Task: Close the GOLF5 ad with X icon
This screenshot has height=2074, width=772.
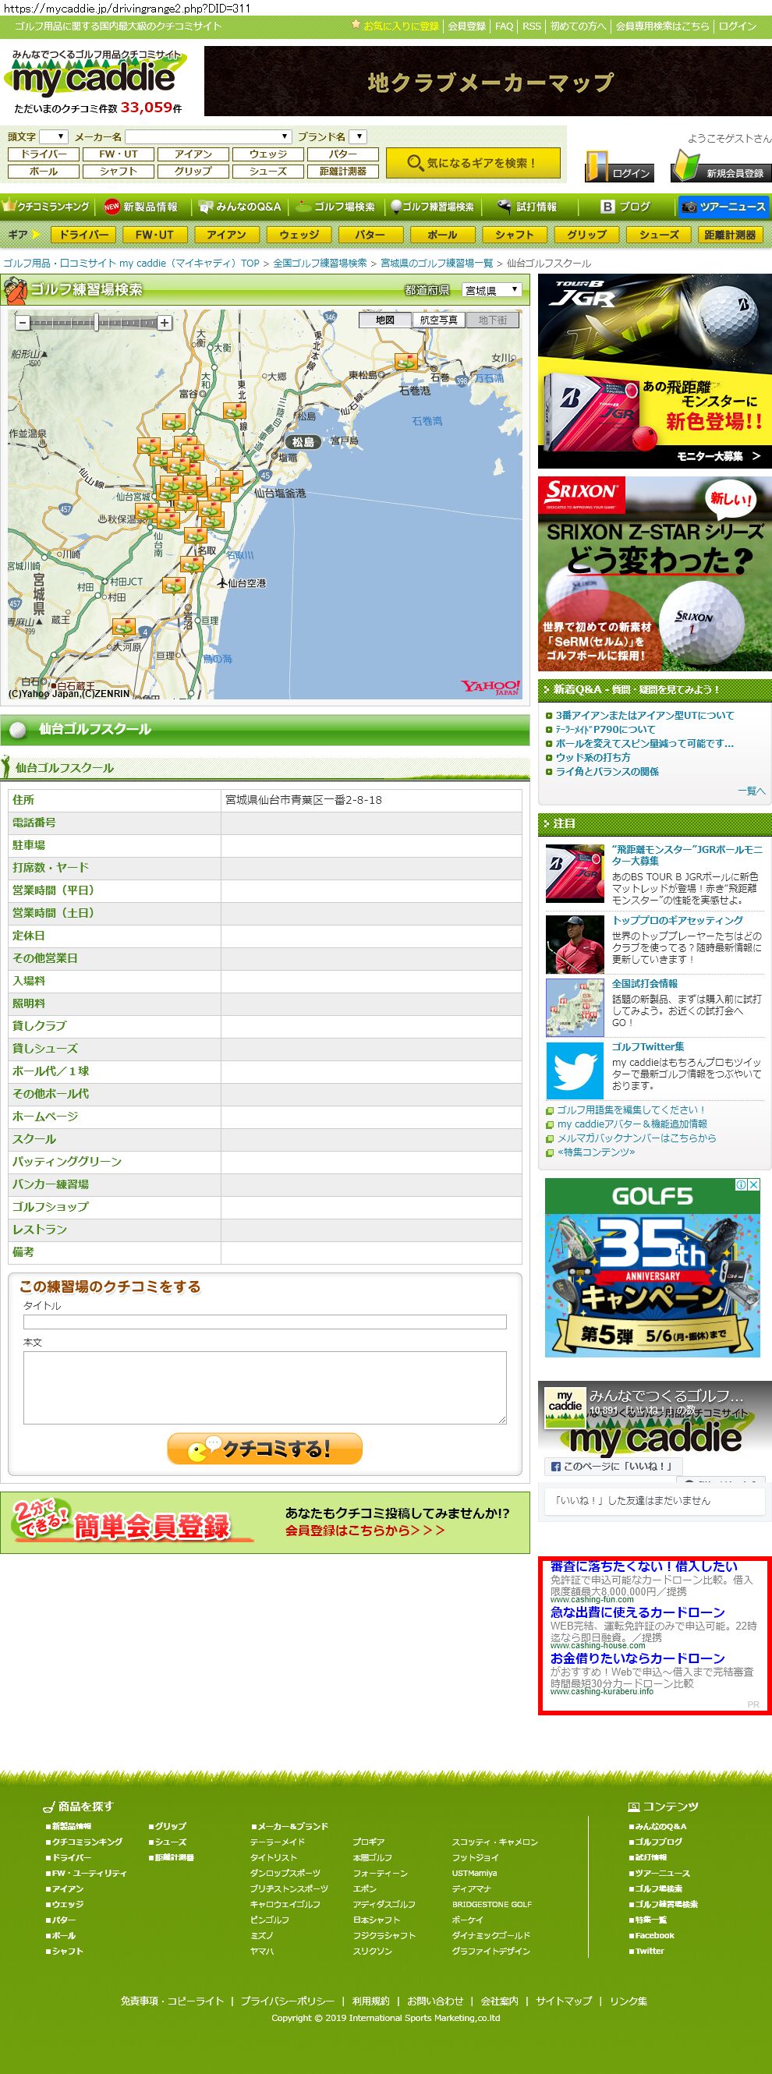Action: [x=754, y=1184]
